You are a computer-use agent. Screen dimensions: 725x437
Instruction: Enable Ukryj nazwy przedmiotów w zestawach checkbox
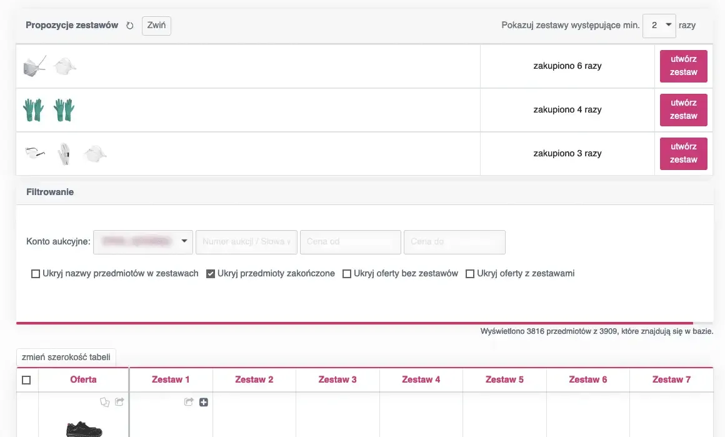tap(36, 274)
